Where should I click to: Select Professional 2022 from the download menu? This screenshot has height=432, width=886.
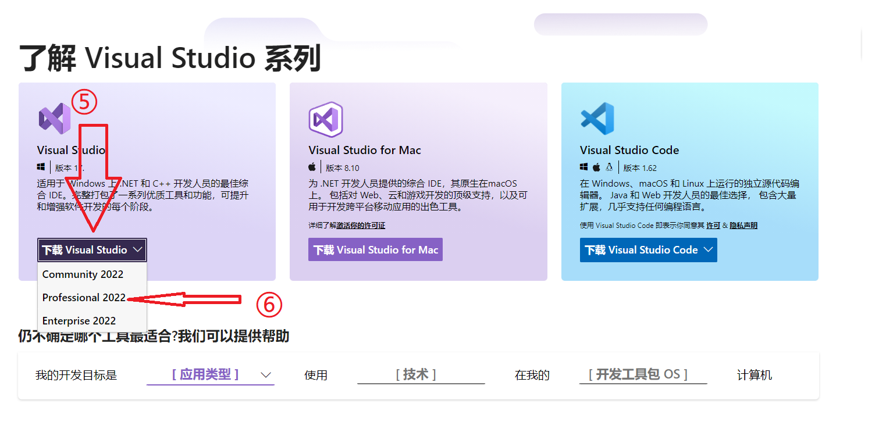coord(92,298)
